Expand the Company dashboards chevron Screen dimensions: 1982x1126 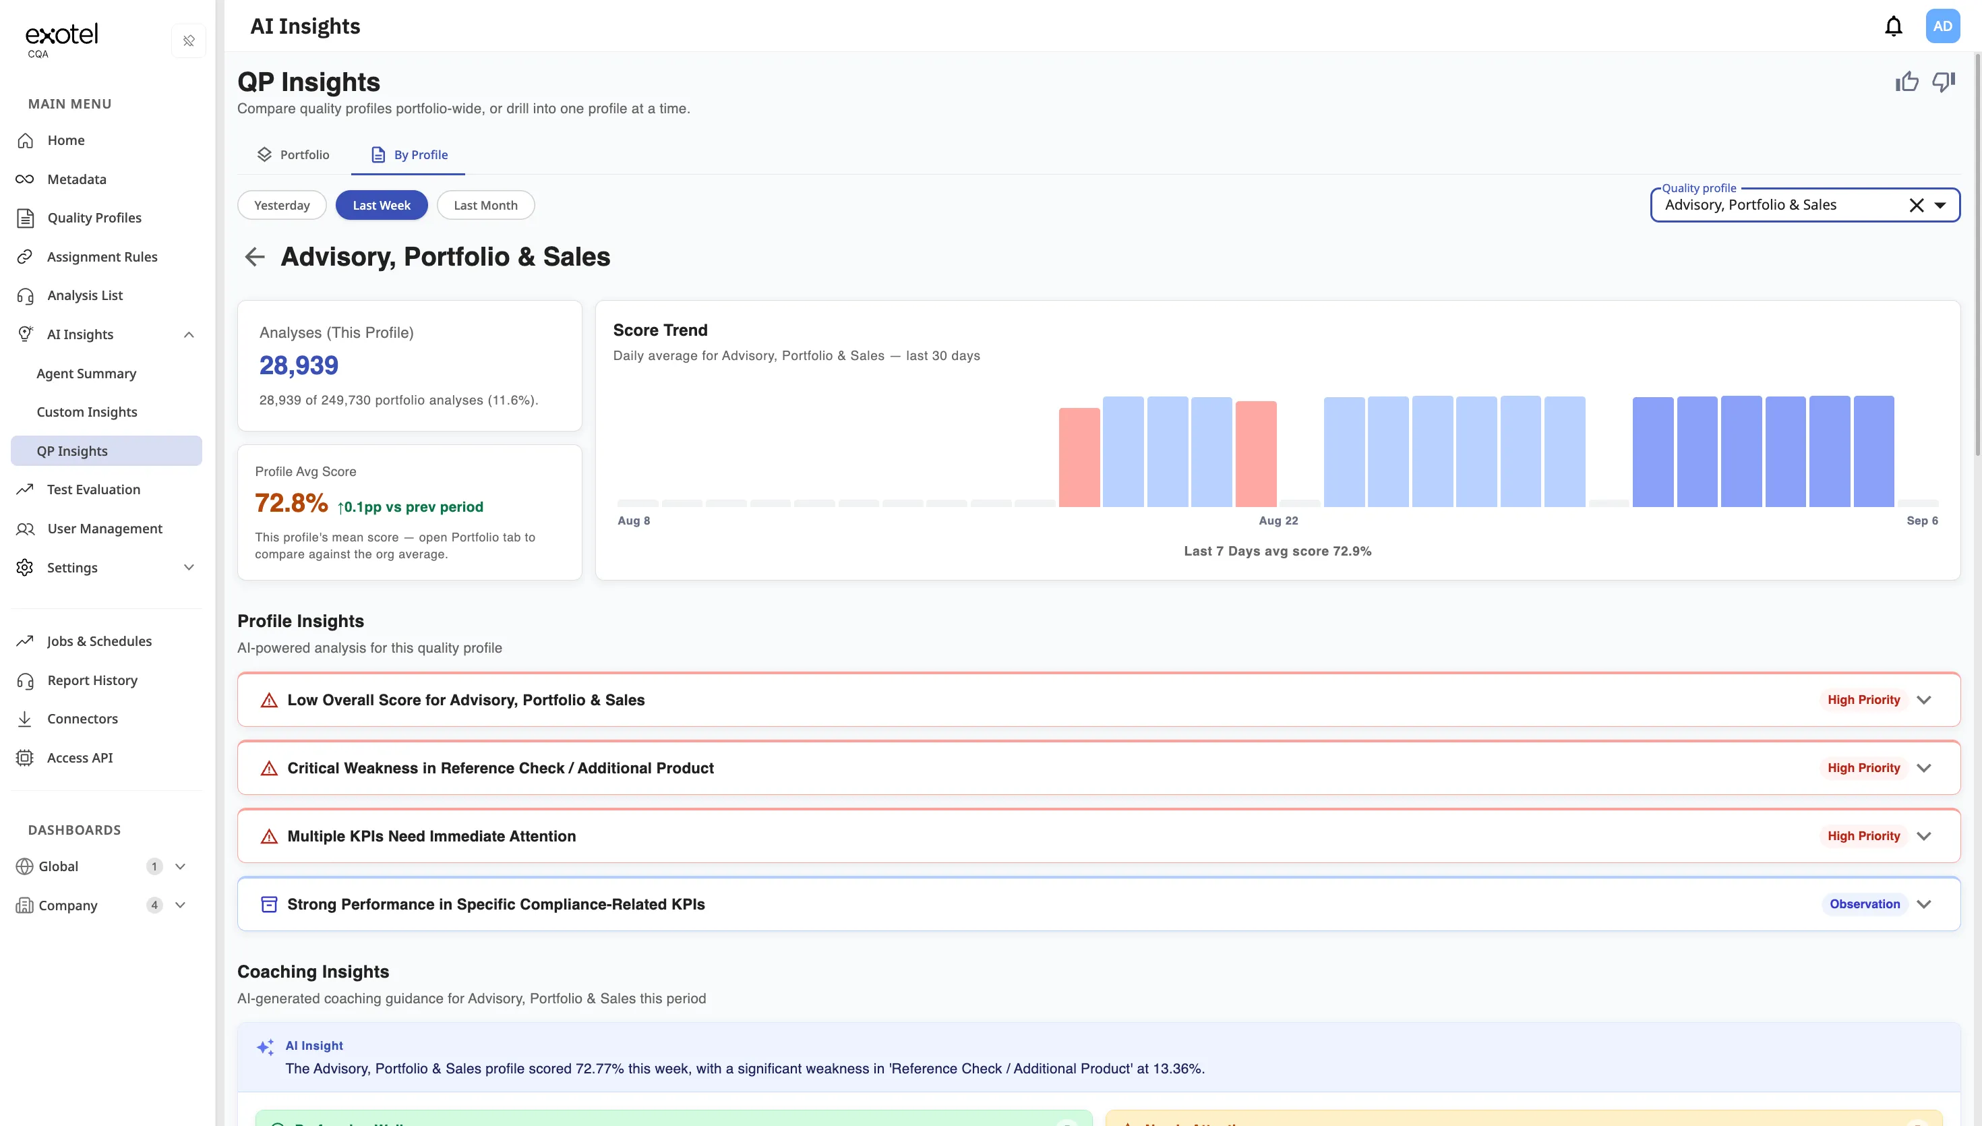pos(180,905)
